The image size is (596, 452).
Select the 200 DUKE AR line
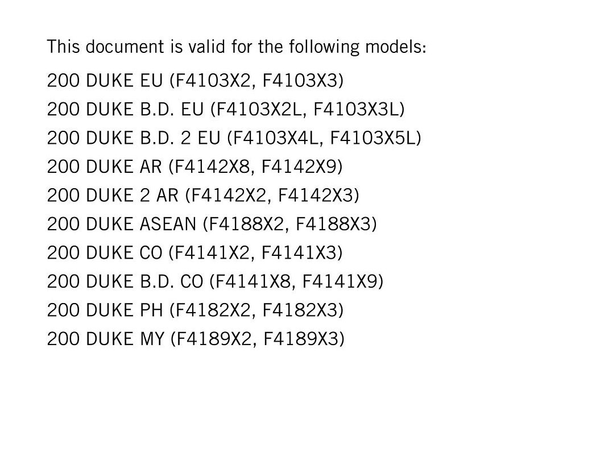[194, 167]
